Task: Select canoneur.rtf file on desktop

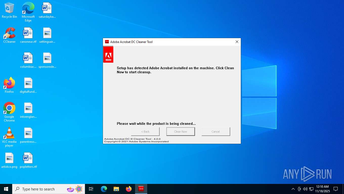Action: [28, 36]
